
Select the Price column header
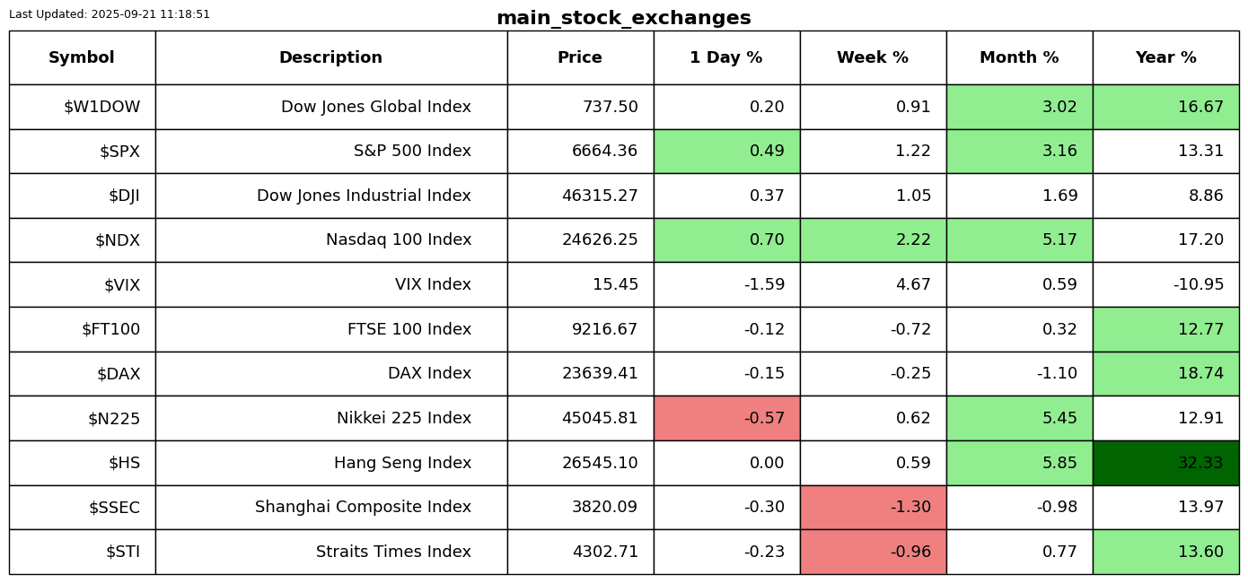point(580,58)
